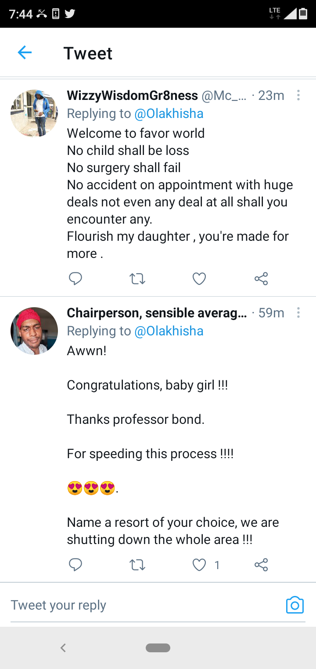Open Chairperson's red-hat profile picture
Viewport: 316px width, 669px height.
point(34,331)
